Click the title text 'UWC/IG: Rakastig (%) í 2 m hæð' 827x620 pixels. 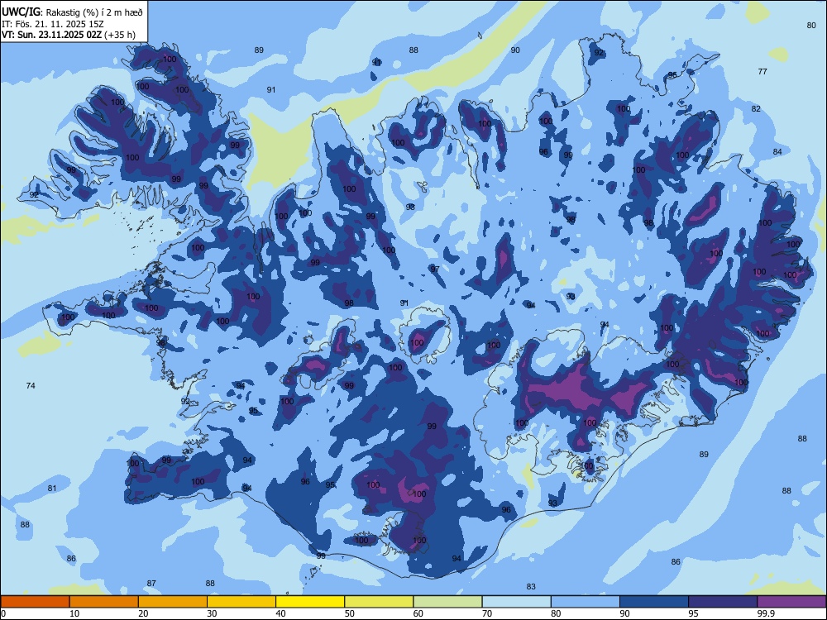pyautogui.click(x=72, y=12)
